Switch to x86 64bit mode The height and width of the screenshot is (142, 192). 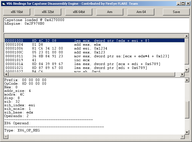point(79,12)
